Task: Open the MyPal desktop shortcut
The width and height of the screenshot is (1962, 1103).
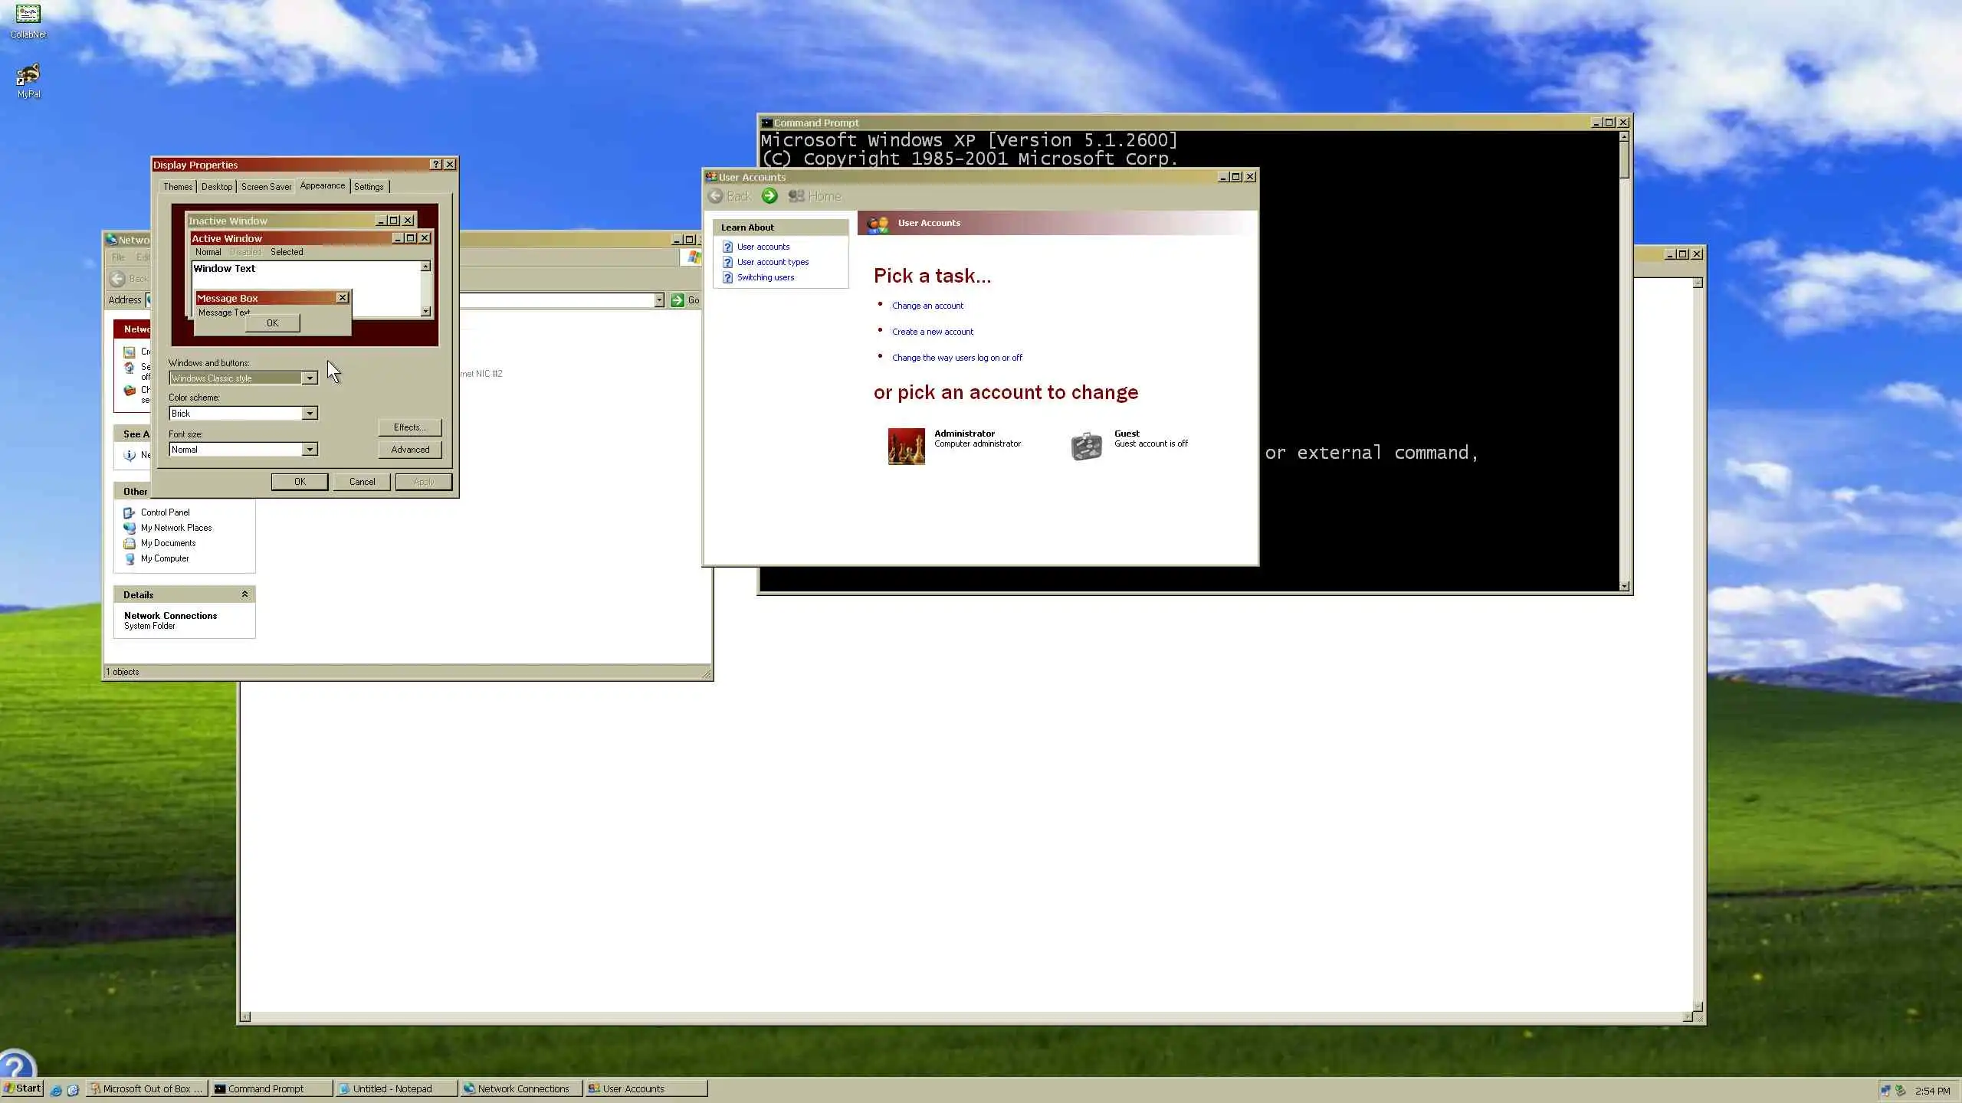Action: (x=28, y=75)
